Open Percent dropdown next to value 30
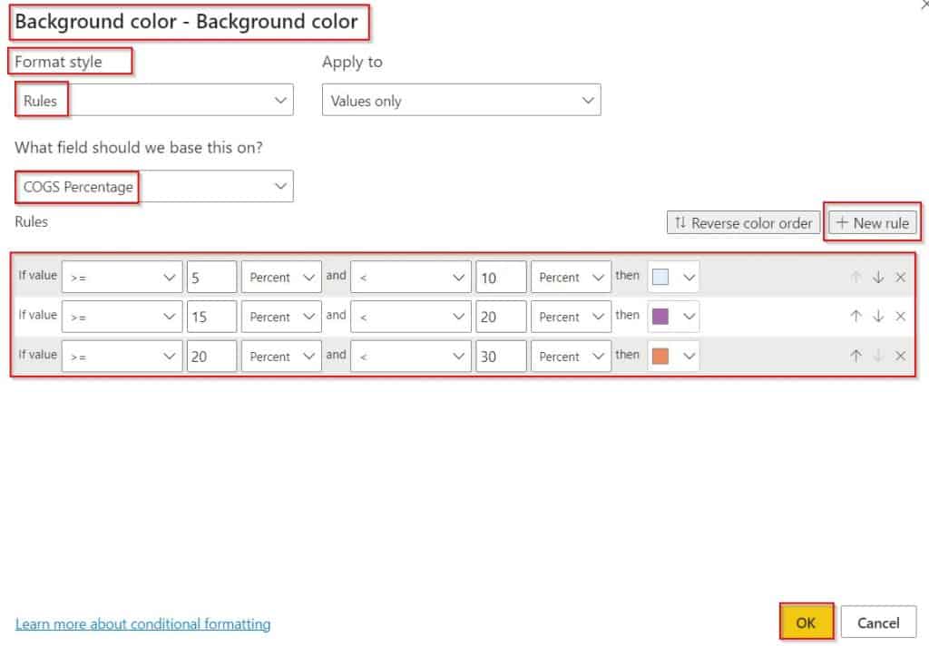This screenshot has width=929, height=646. click(572, 357)
